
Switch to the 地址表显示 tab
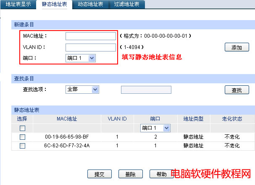click(x=18, y=5)
